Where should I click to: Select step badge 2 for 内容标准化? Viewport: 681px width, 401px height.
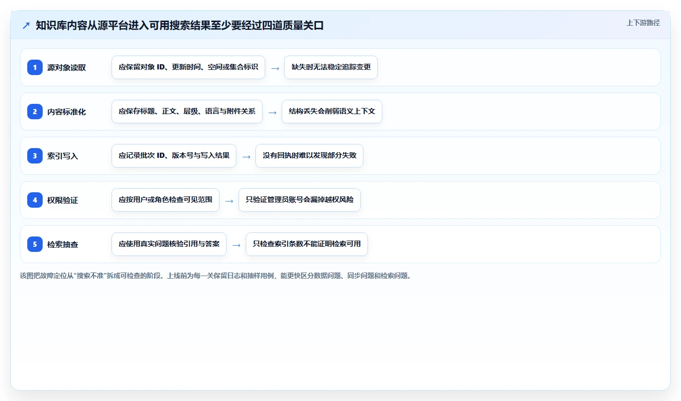[35, 112]
